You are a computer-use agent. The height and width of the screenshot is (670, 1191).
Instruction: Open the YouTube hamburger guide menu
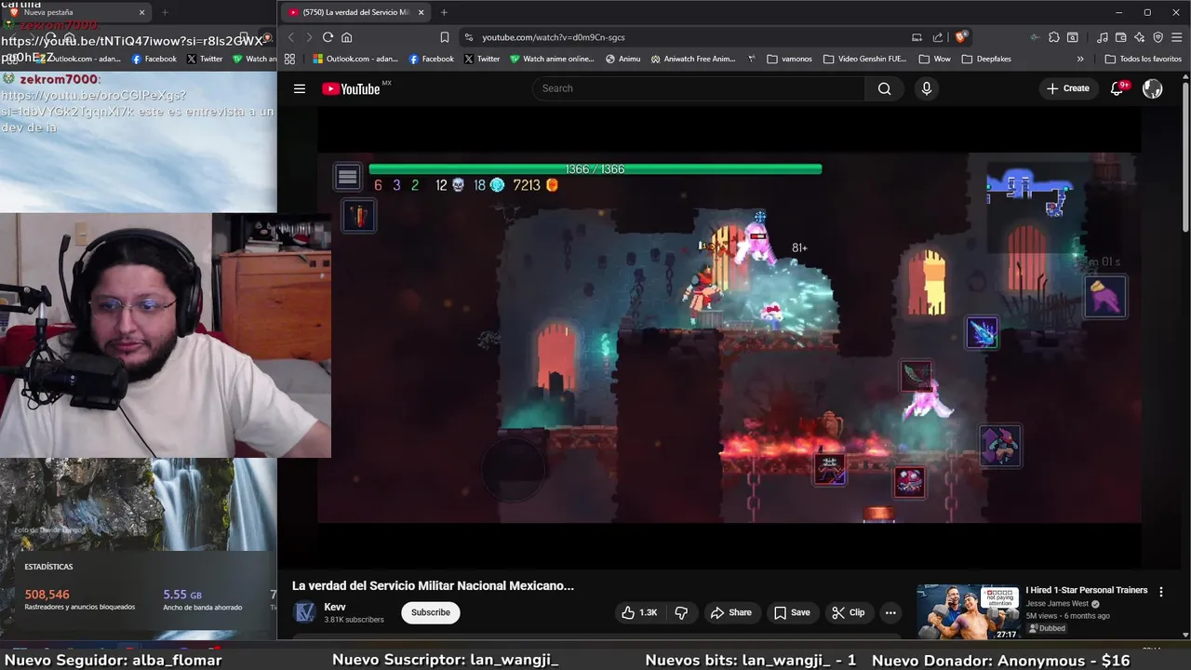300,88
